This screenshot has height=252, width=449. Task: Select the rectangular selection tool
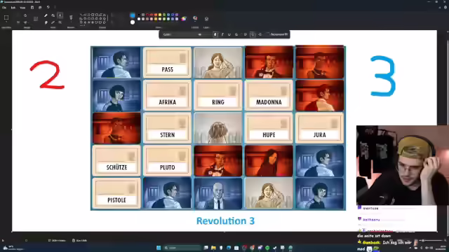(6, 17)
